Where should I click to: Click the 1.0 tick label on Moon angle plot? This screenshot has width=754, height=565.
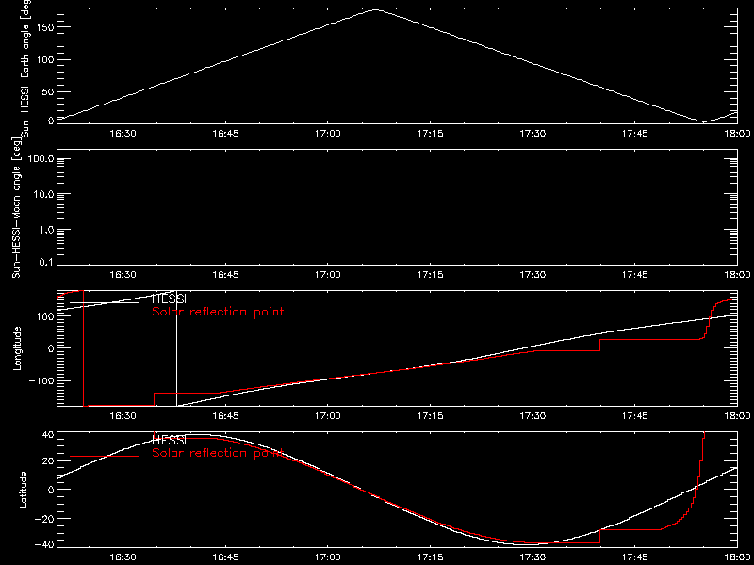click(x=46, y=230)
